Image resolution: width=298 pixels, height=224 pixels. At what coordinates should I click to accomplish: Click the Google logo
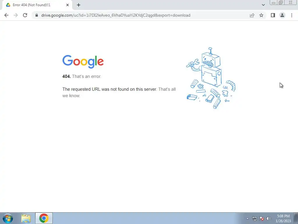point(83,62)
